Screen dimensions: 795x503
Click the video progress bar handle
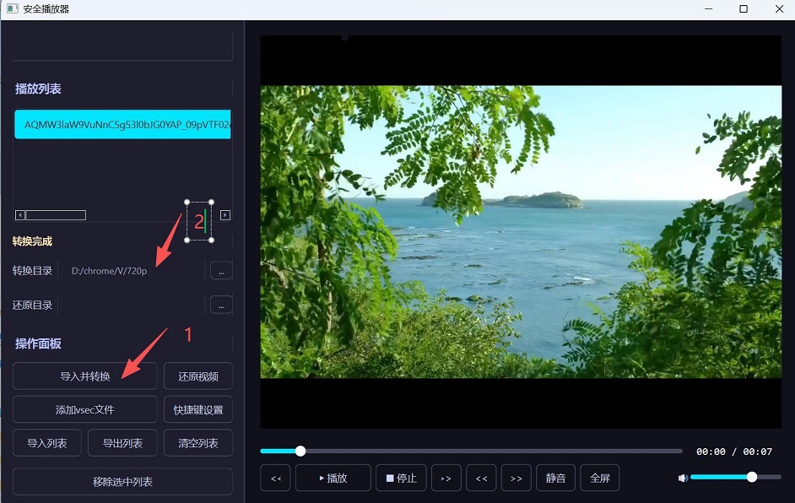click(x=300, y=452)
